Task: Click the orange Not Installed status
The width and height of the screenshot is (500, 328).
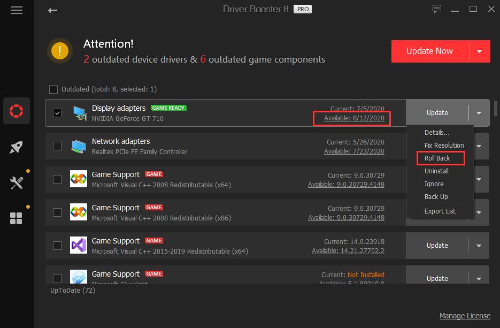Action: pos(366,274)
